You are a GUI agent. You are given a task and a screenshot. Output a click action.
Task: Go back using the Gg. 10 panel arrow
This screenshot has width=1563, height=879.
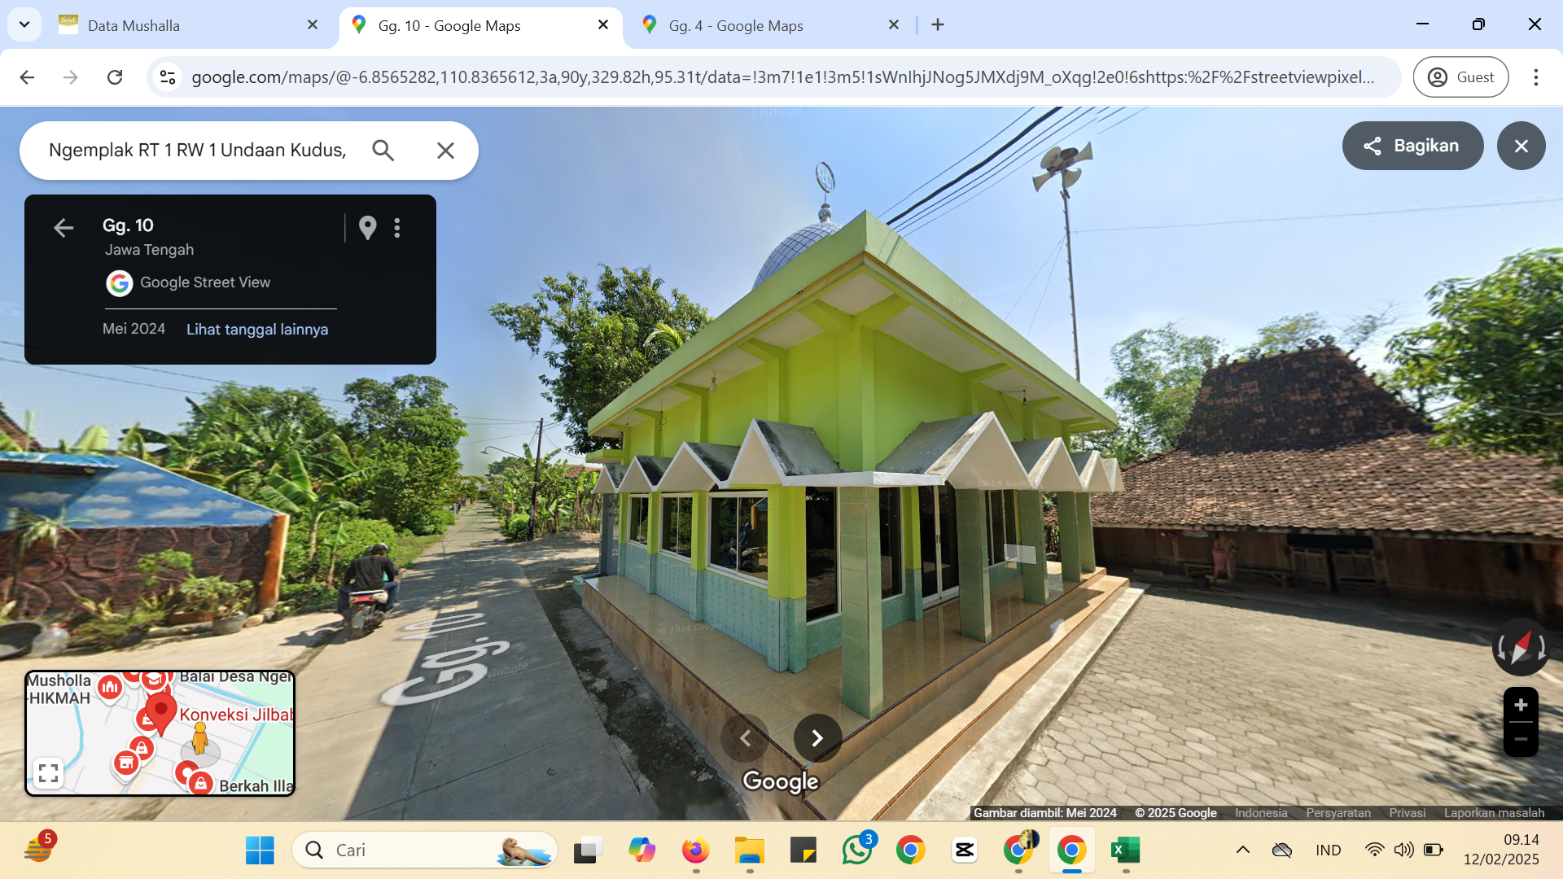coord(63,228)
